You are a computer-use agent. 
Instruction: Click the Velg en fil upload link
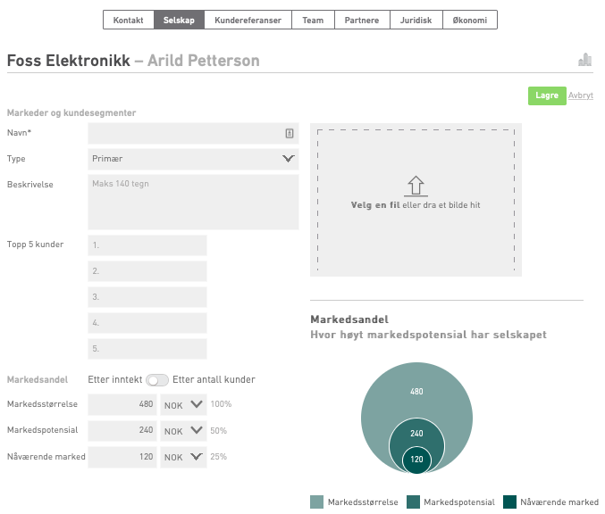pyautogui.click(x=375, y=205)
